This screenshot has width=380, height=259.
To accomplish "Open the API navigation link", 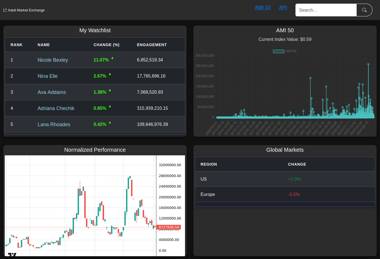I will coord(283,8).
